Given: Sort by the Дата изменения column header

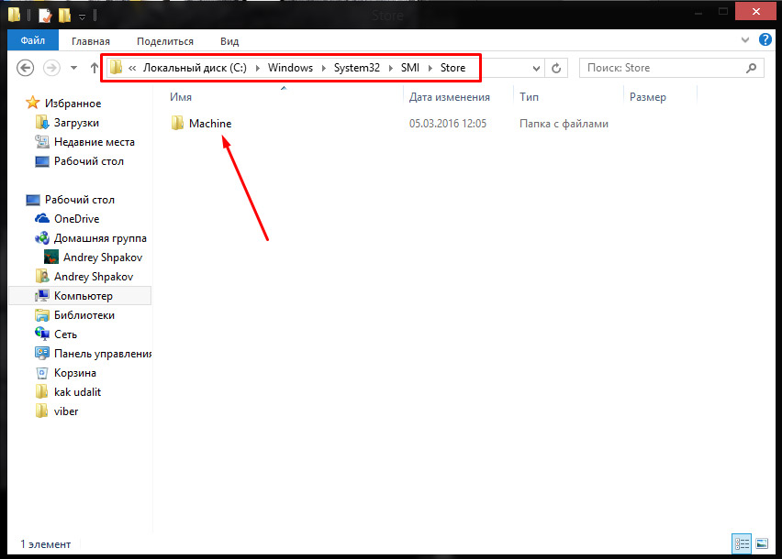Looking at the screenshot, I should point(450,97).
